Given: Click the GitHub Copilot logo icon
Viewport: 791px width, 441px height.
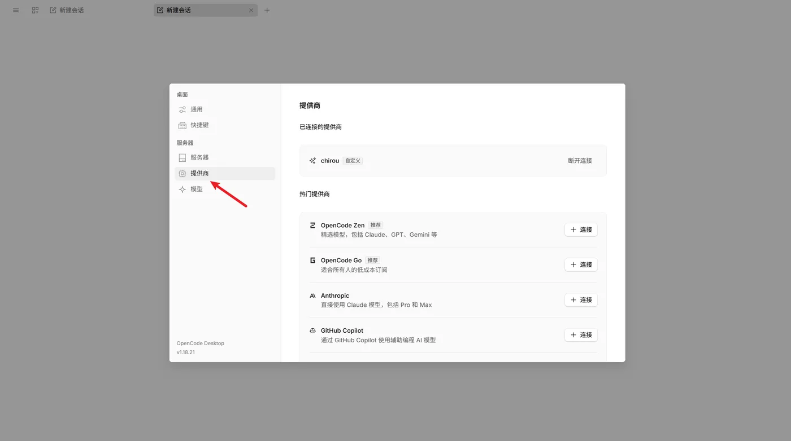Looking at the screenshot, I should click(312, 330).
